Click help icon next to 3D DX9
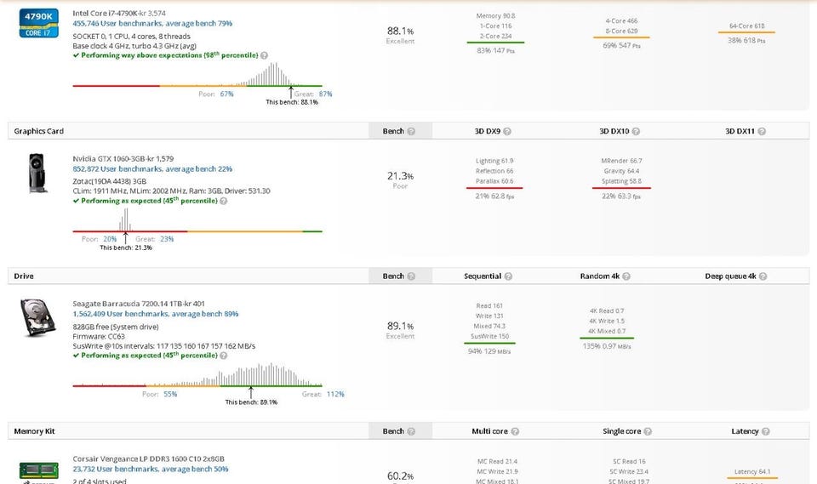817x484 pixels. point(508,132)
